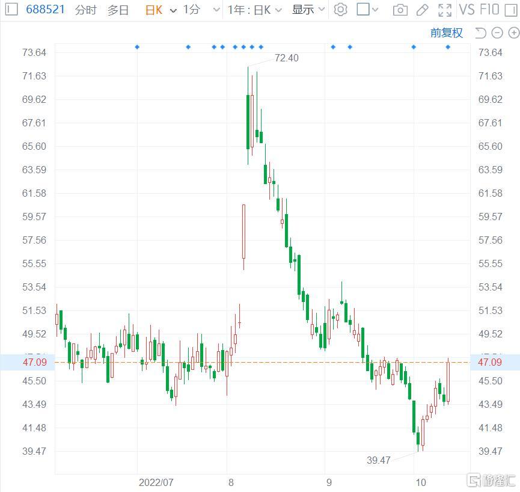Take a chart snapshot with camera icon

click(x=400, y=10)
